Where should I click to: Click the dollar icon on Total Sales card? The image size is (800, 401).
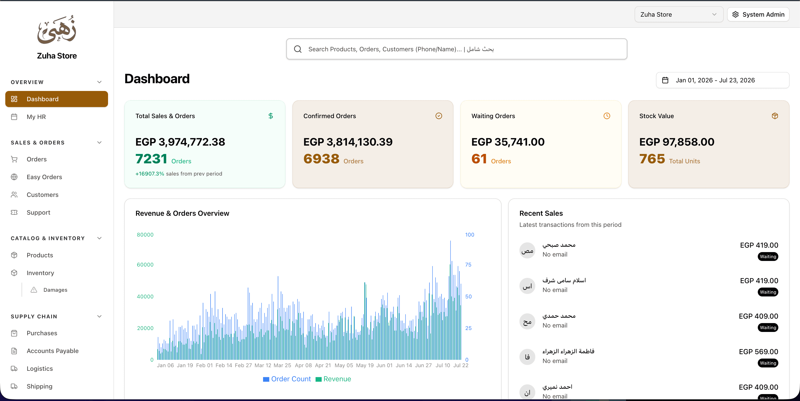click(271, 116)
